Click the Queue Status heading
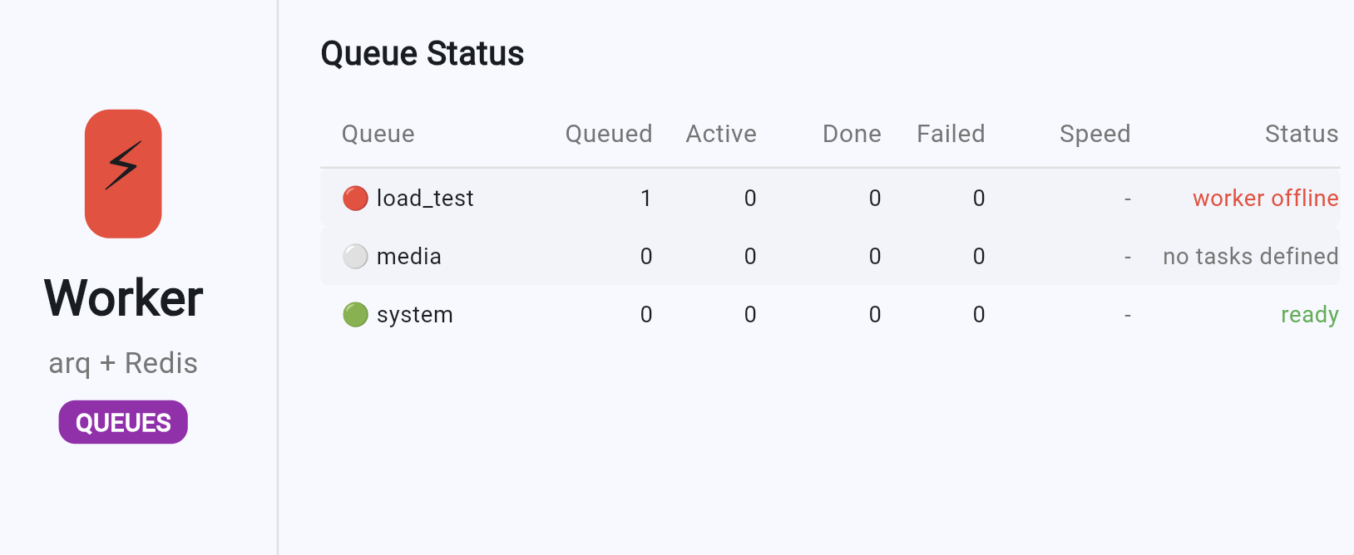The width and height of the screenshot is (1354, 555). coord(423,54)
